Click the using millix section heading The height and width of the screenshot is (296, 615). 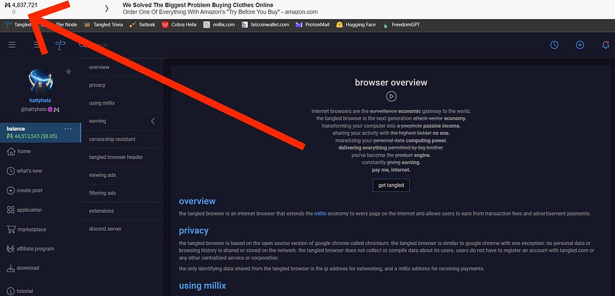(x=202, y=286)
